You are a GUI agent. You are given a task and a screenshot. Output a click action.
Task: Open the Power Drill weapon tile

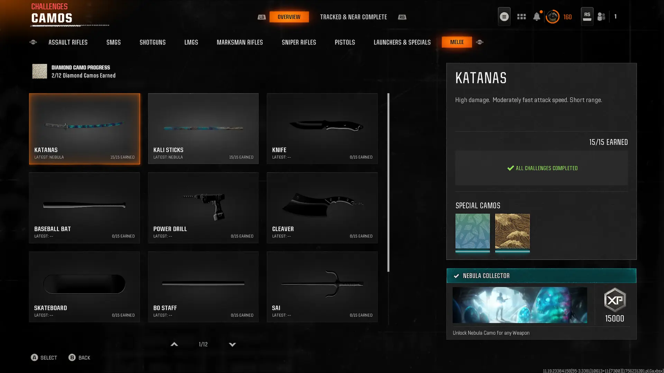coord(203,208)
